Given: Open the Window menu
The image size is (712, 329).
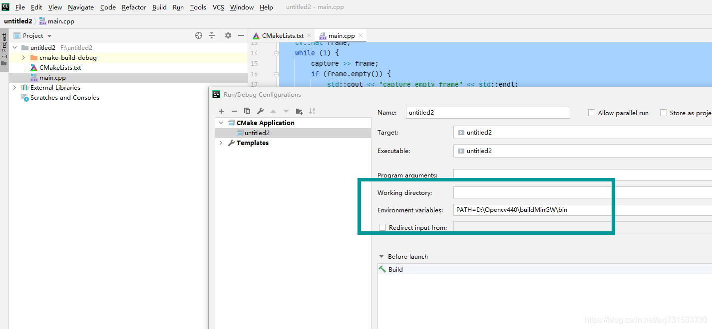Looking at the screenshot, I should 242,7.
